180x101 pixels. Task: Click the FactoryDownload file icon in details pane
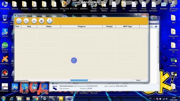tap(55, 88)
